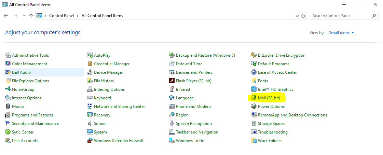
Task: Click the Internet Options globe icon
Action: point(8,98)
